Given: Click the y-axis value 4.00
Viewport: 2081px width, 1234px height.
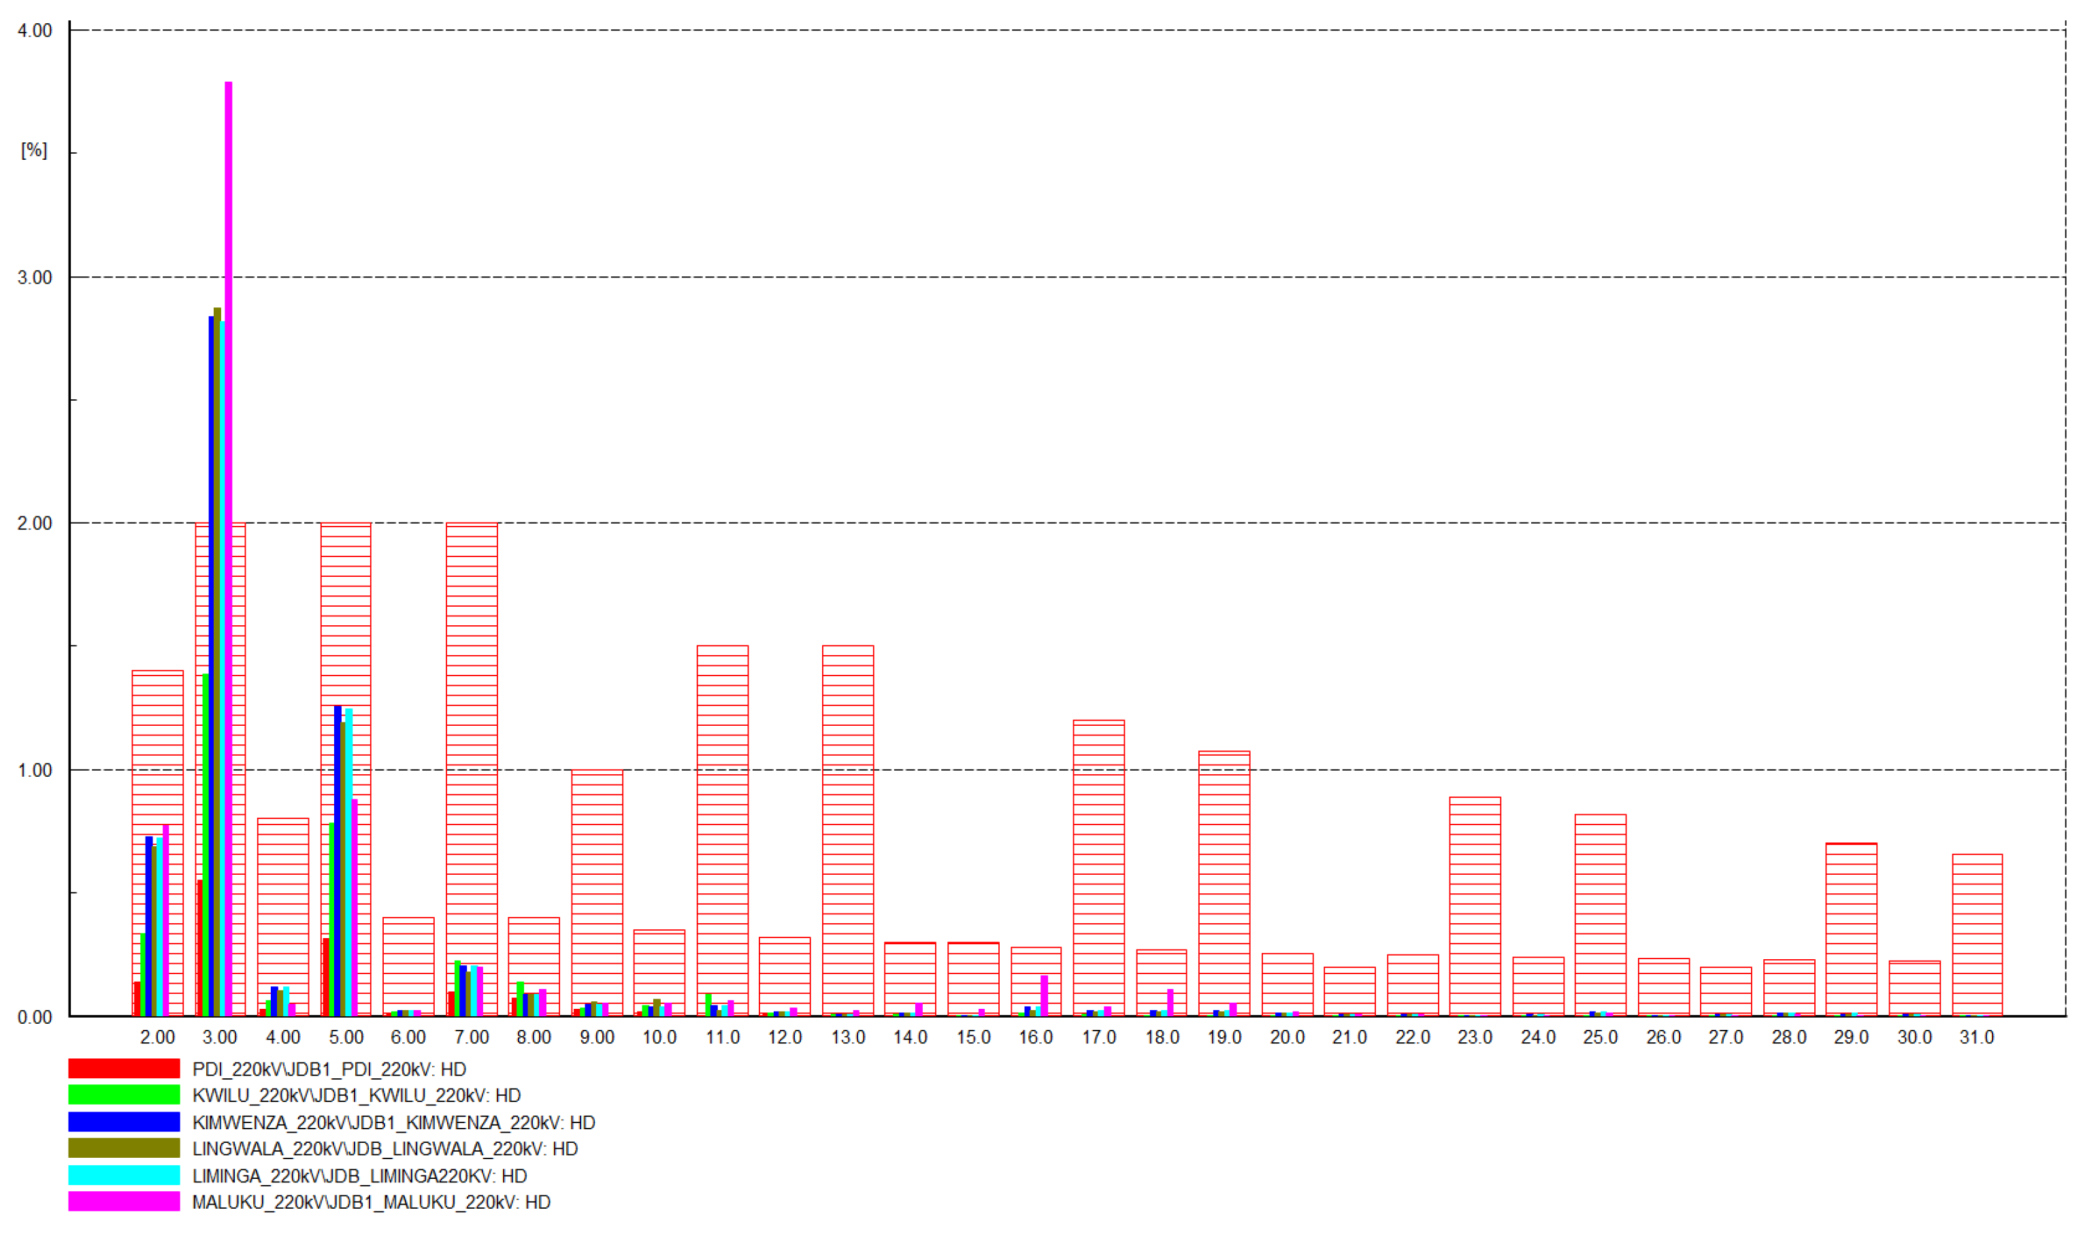Looking at the screenshot, I should (x=35, y=31).
